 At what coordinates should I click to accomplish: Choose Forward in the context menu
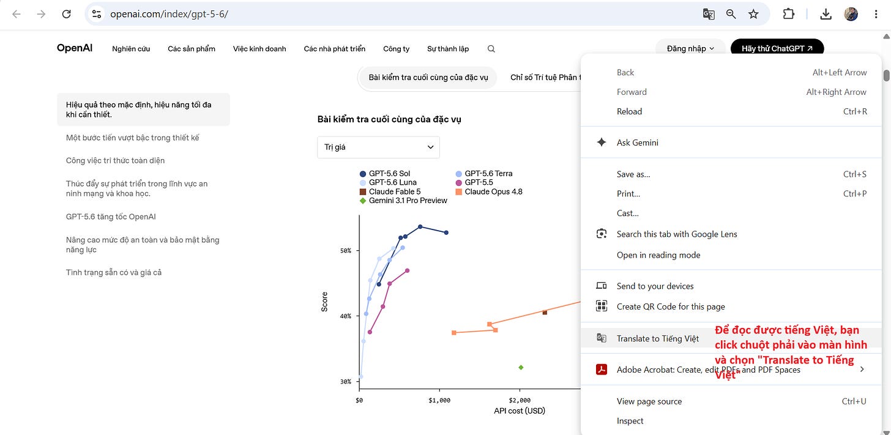[x=731, y=92]
